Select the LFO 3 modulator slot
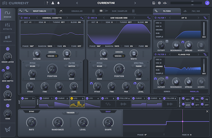Image resolution: width=212 pixels, height=138 pixels. 77,102
